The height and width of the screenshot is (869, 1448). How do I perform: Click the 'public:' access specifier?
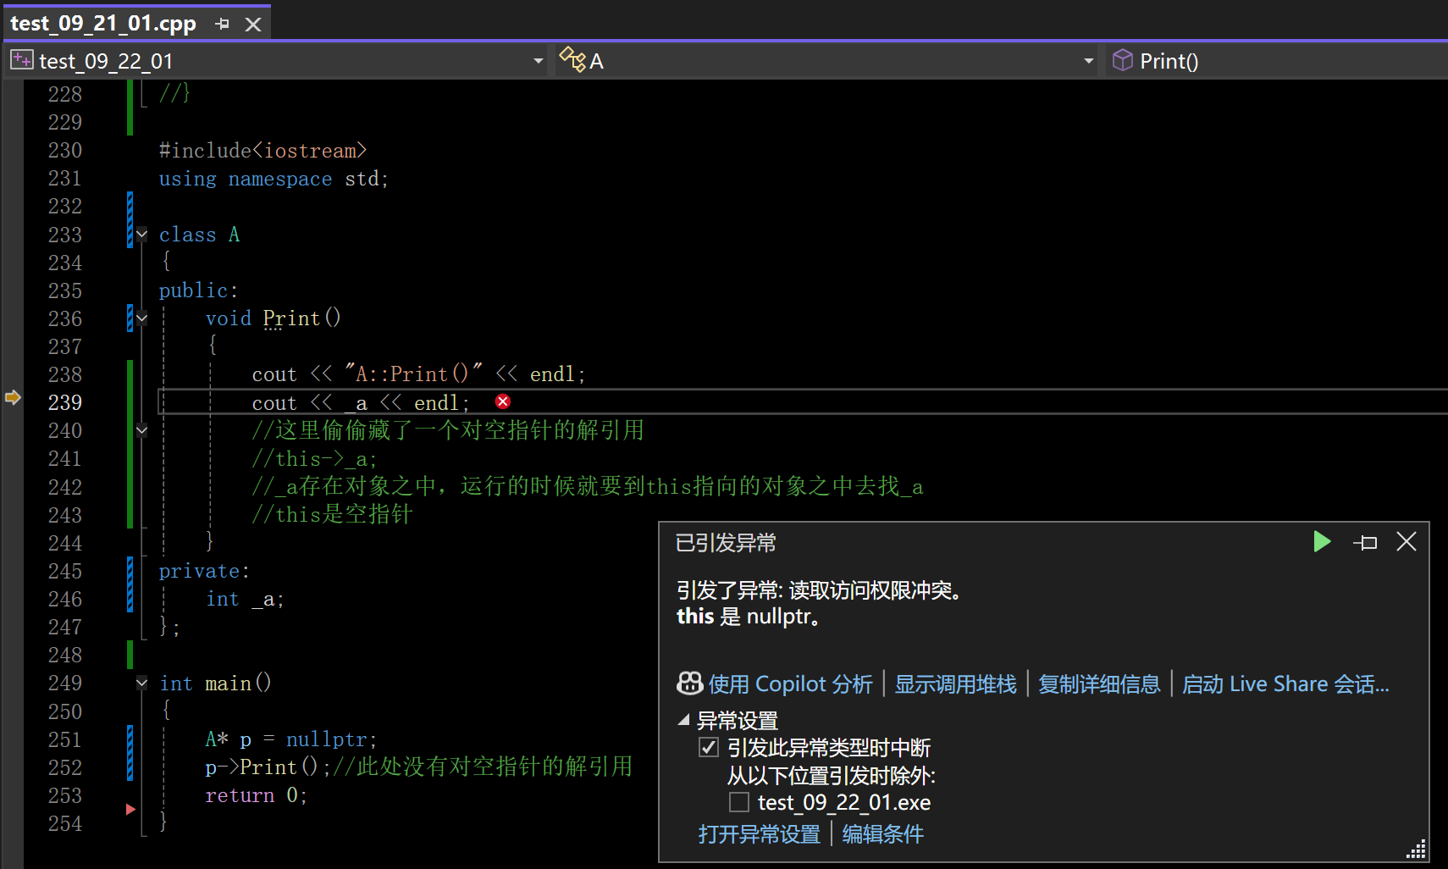[x=199, y=290]
